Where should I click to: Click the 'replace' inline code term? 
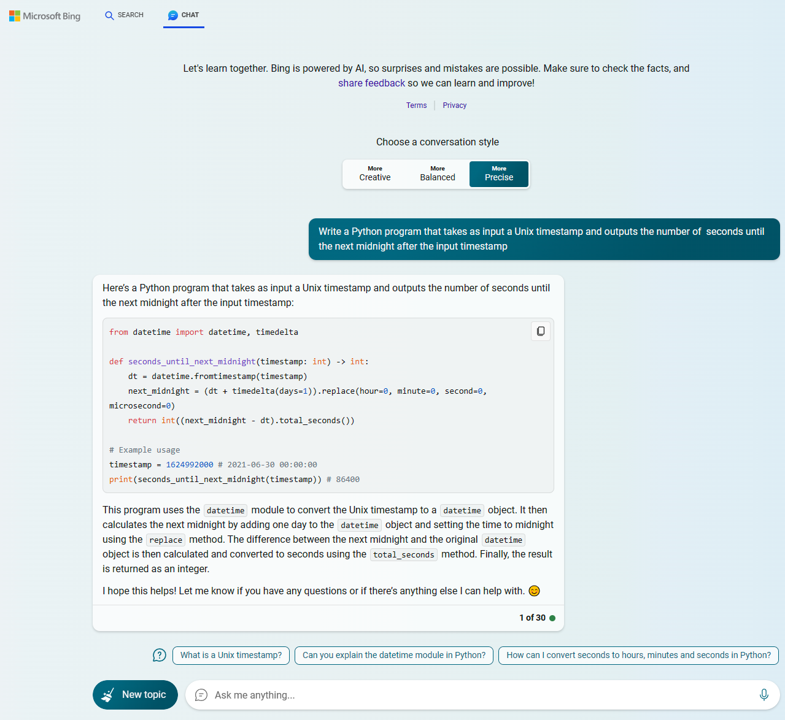pos(166,540)
